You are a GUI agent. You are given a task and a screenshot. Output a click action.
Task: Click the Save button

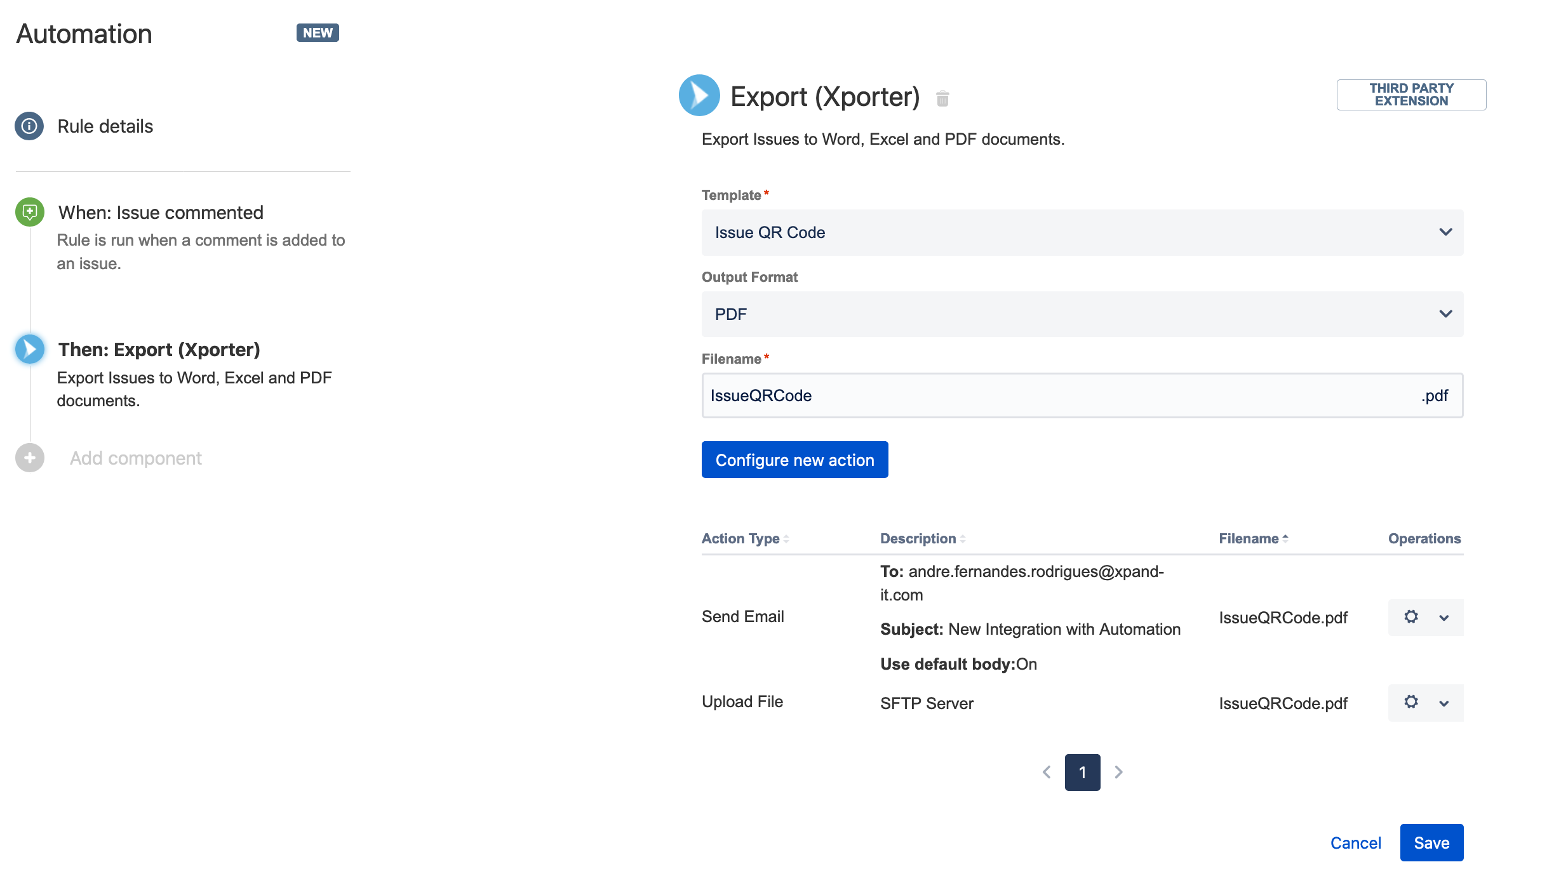(1431, 843)
